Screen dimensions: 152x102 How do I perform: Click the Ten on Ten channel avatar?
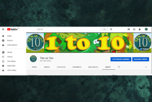point(33,59)
